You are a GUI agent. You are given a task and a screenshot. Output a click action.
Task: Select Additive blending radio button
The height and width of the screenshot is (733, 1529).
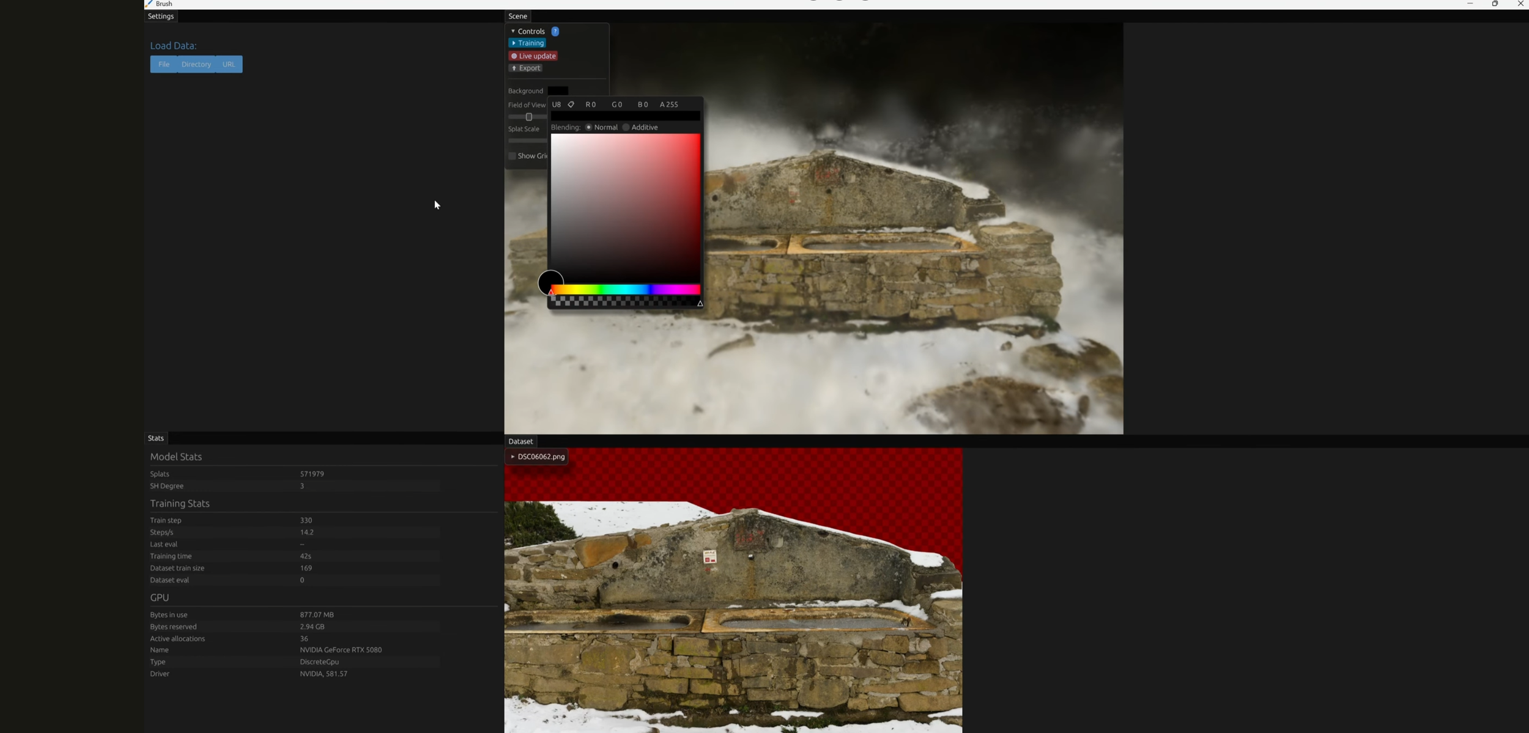pos(626,127)
